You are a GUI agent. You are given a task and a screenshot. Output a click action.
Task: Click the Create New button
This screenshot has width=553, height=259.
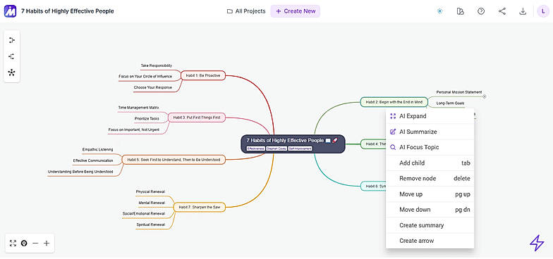[x=296, y=11]
